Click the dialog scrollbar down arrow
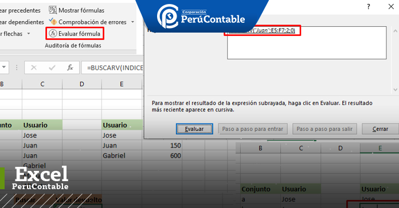Image resolution: width=399 pixels, height=208 pixels. (395, 90)
